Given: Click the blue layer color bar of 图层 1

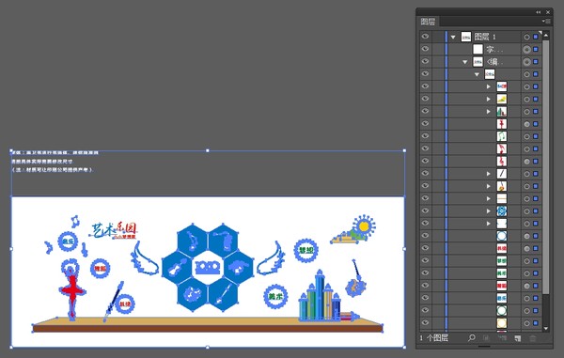Looking at the screenshot, I should point(446,37).
